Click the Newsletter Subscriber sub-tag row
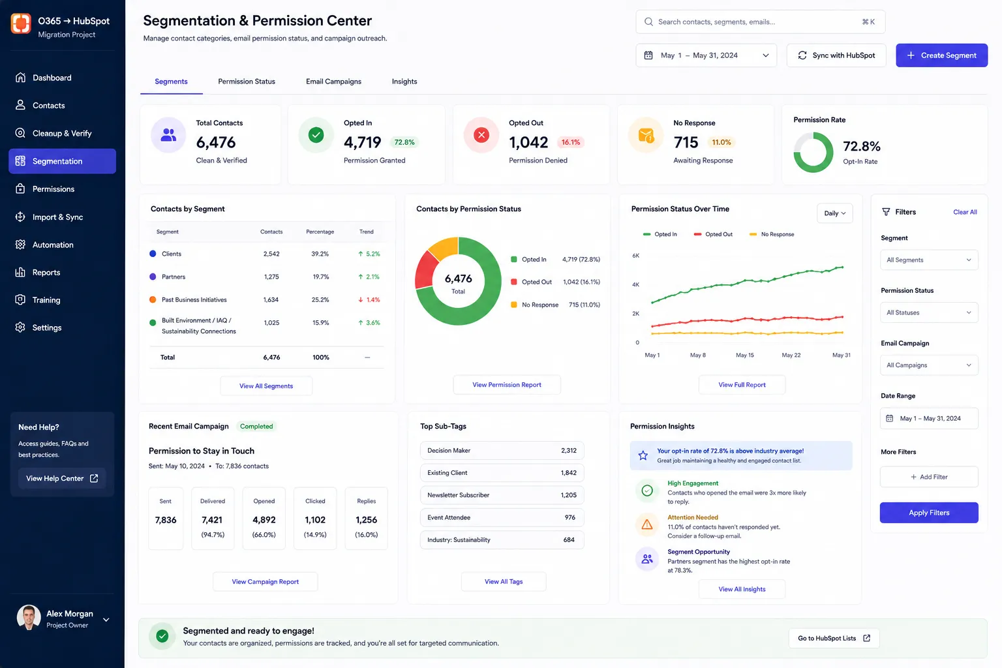The image size is (1002, 668). [502, 495]
